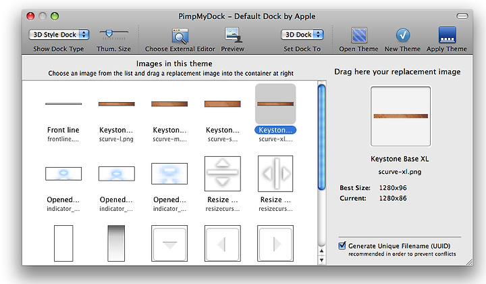Toggle Generate Unique Filename (UUID) checkbox

tap(342, 245)
